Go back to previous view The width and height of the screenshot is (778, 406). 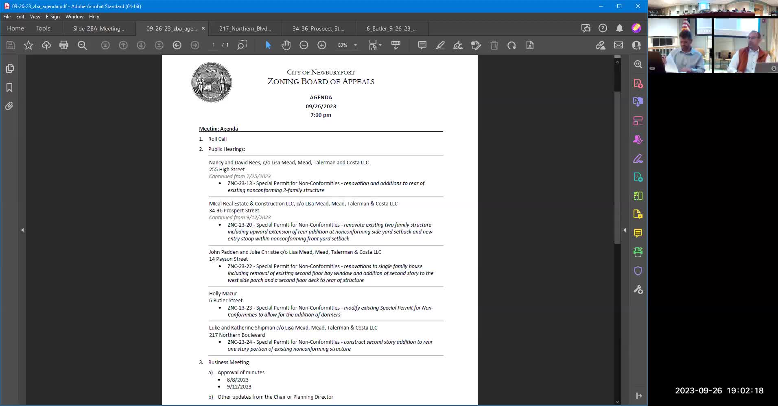tap(177, 45)
